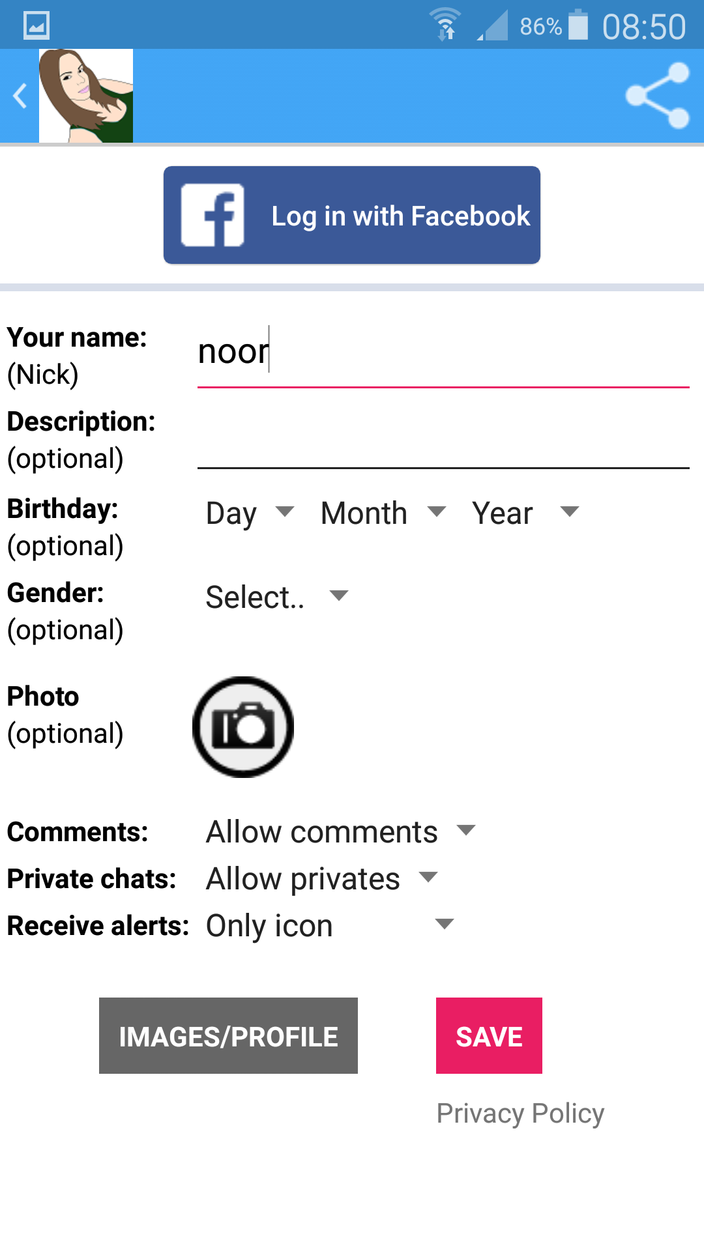
Task: Expand the Gender Select dropdown
Action: [276, 597]
